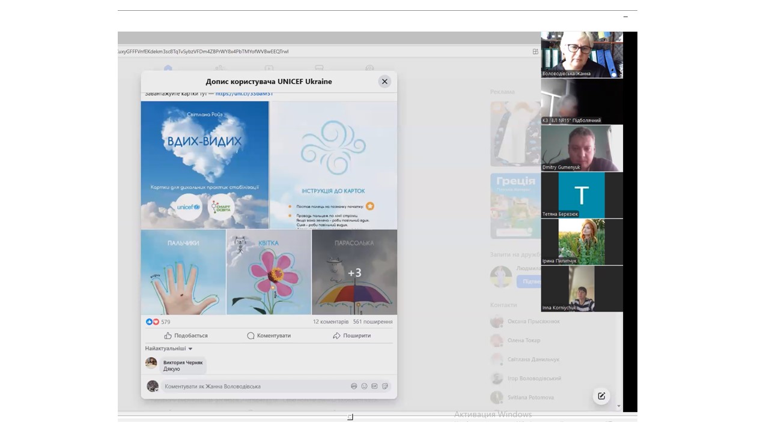Select Тетяна Березюк participant tile
This screenshot has height=432, width=769.
point(582,195)
